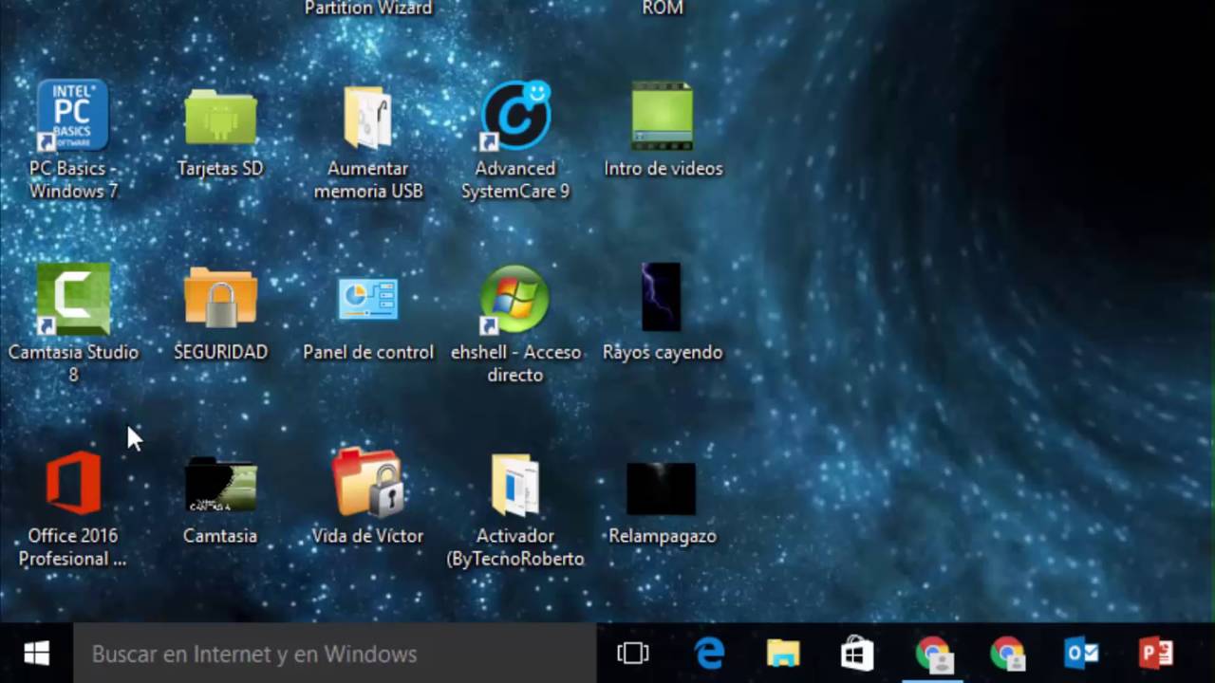Select the Tarjetas SD folder icon

(220, 117)
